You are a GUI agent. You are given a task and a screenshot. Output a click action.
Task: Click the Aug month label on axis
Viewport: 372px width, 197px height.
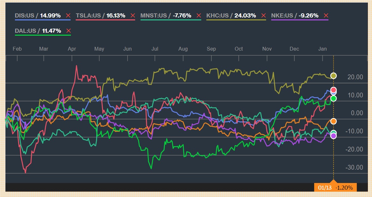tap(183, 49)
